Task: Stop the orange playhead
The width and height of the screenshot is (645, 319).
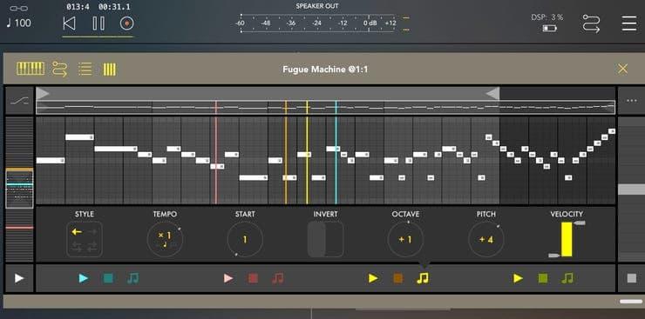Action: pos(397,278)
